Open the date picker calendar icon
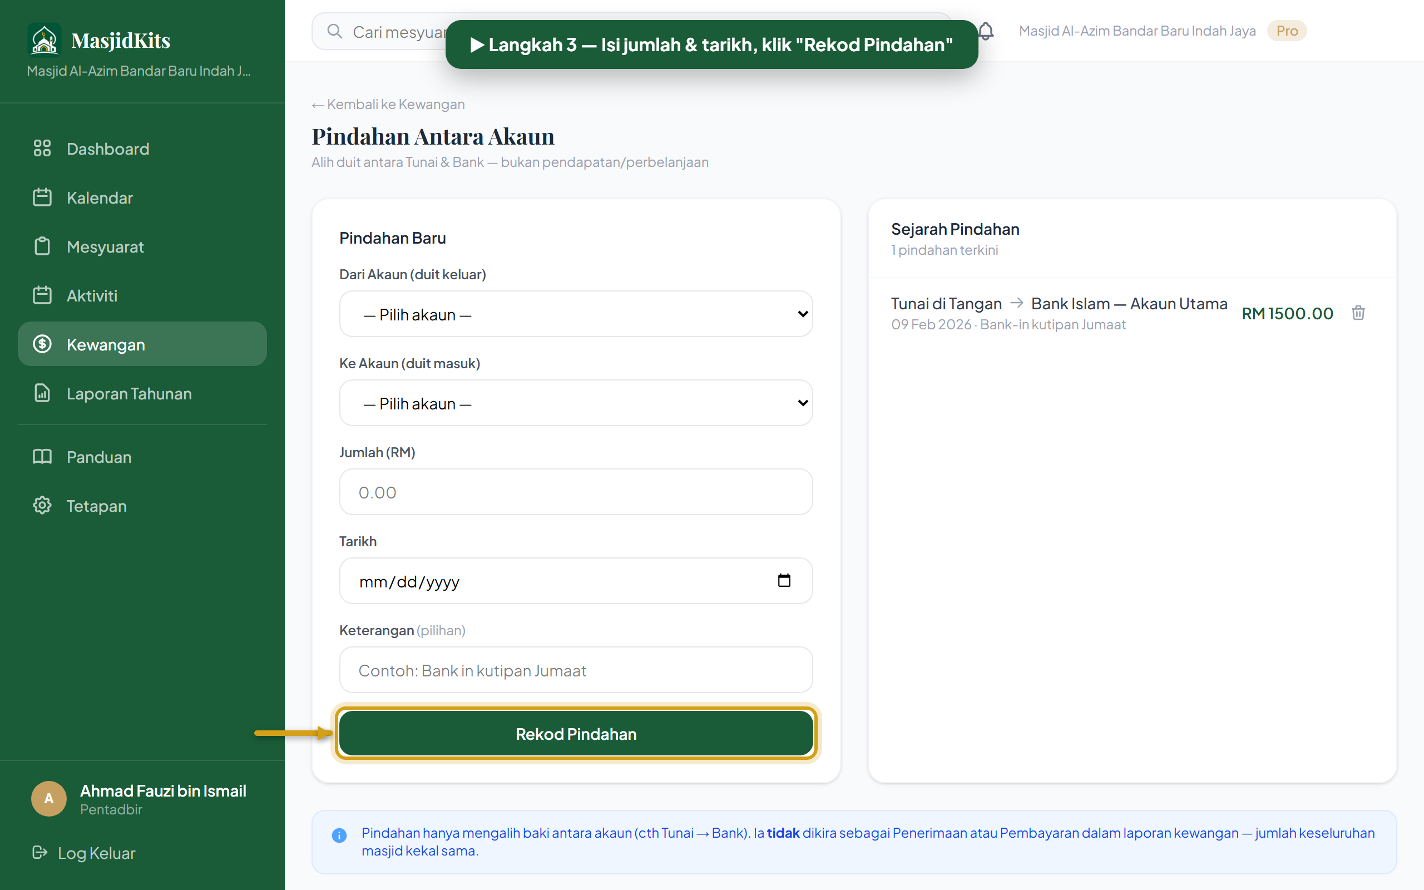Image resolution: width=1424 pixels, height=890 pixels. point(784,580)
